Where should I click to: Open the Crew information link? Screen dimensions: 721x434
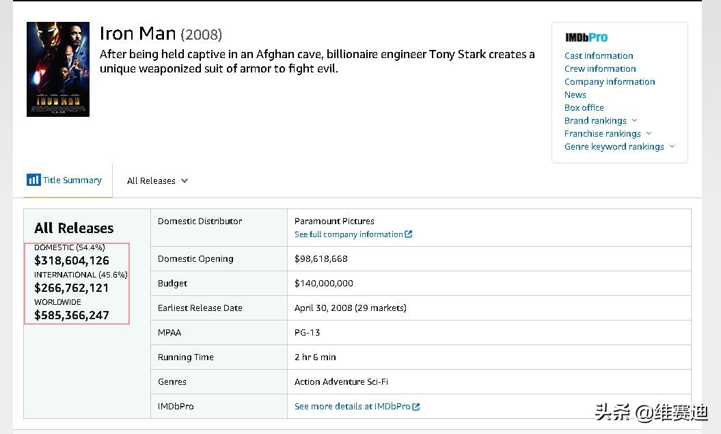(x=600, y=68)
